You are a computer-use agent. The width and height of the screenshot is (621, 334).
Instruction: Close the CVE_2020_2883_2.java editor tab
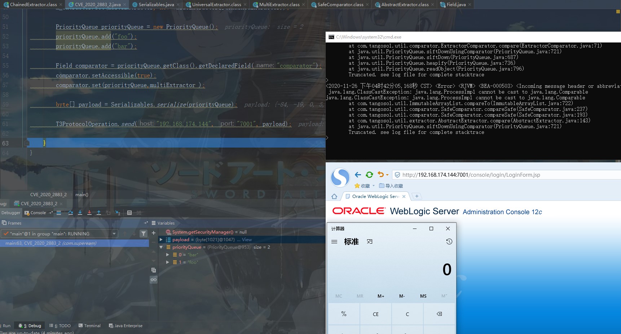tap(125, 5)
